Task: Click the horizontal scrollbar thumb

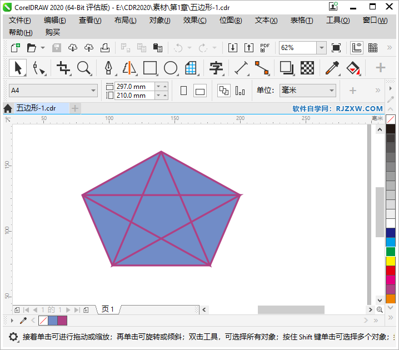Action: (291, 309)
